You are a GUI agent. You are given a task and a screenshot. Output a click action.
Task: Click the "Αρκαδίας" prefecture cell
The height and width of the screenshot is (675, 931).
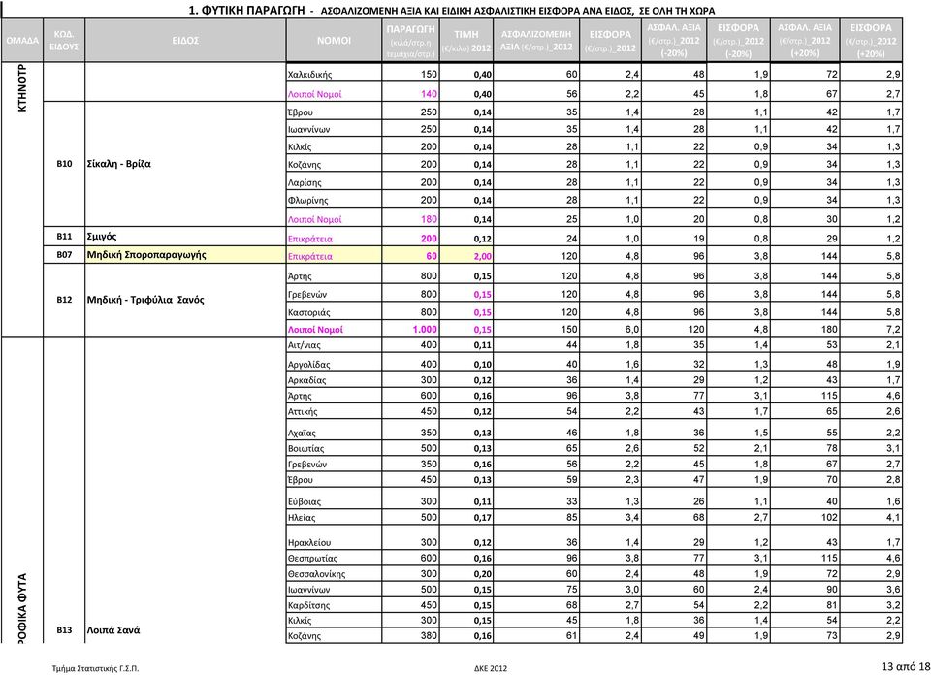[334, 380]
